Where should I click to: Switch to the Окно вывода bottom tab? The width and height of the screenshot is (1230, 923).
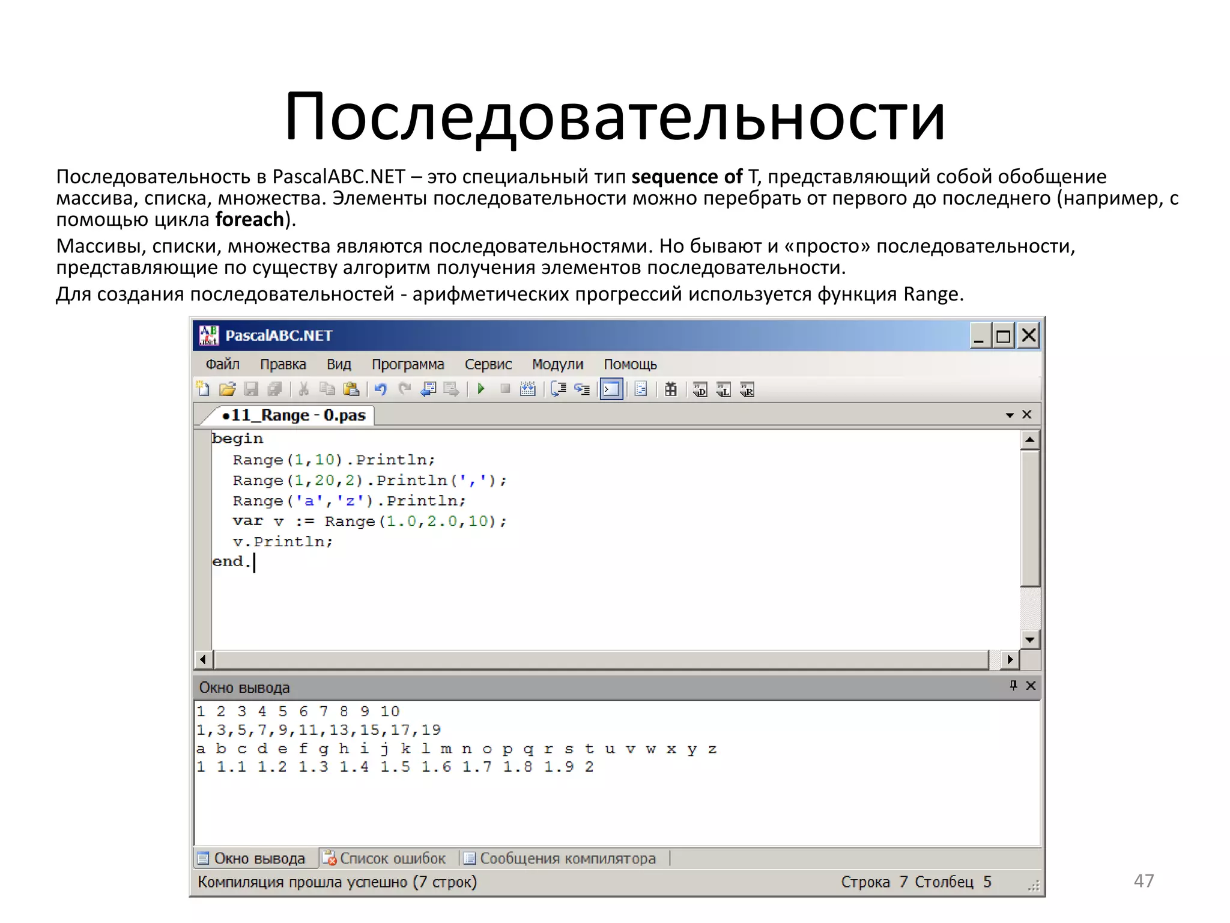click(255, 859)
